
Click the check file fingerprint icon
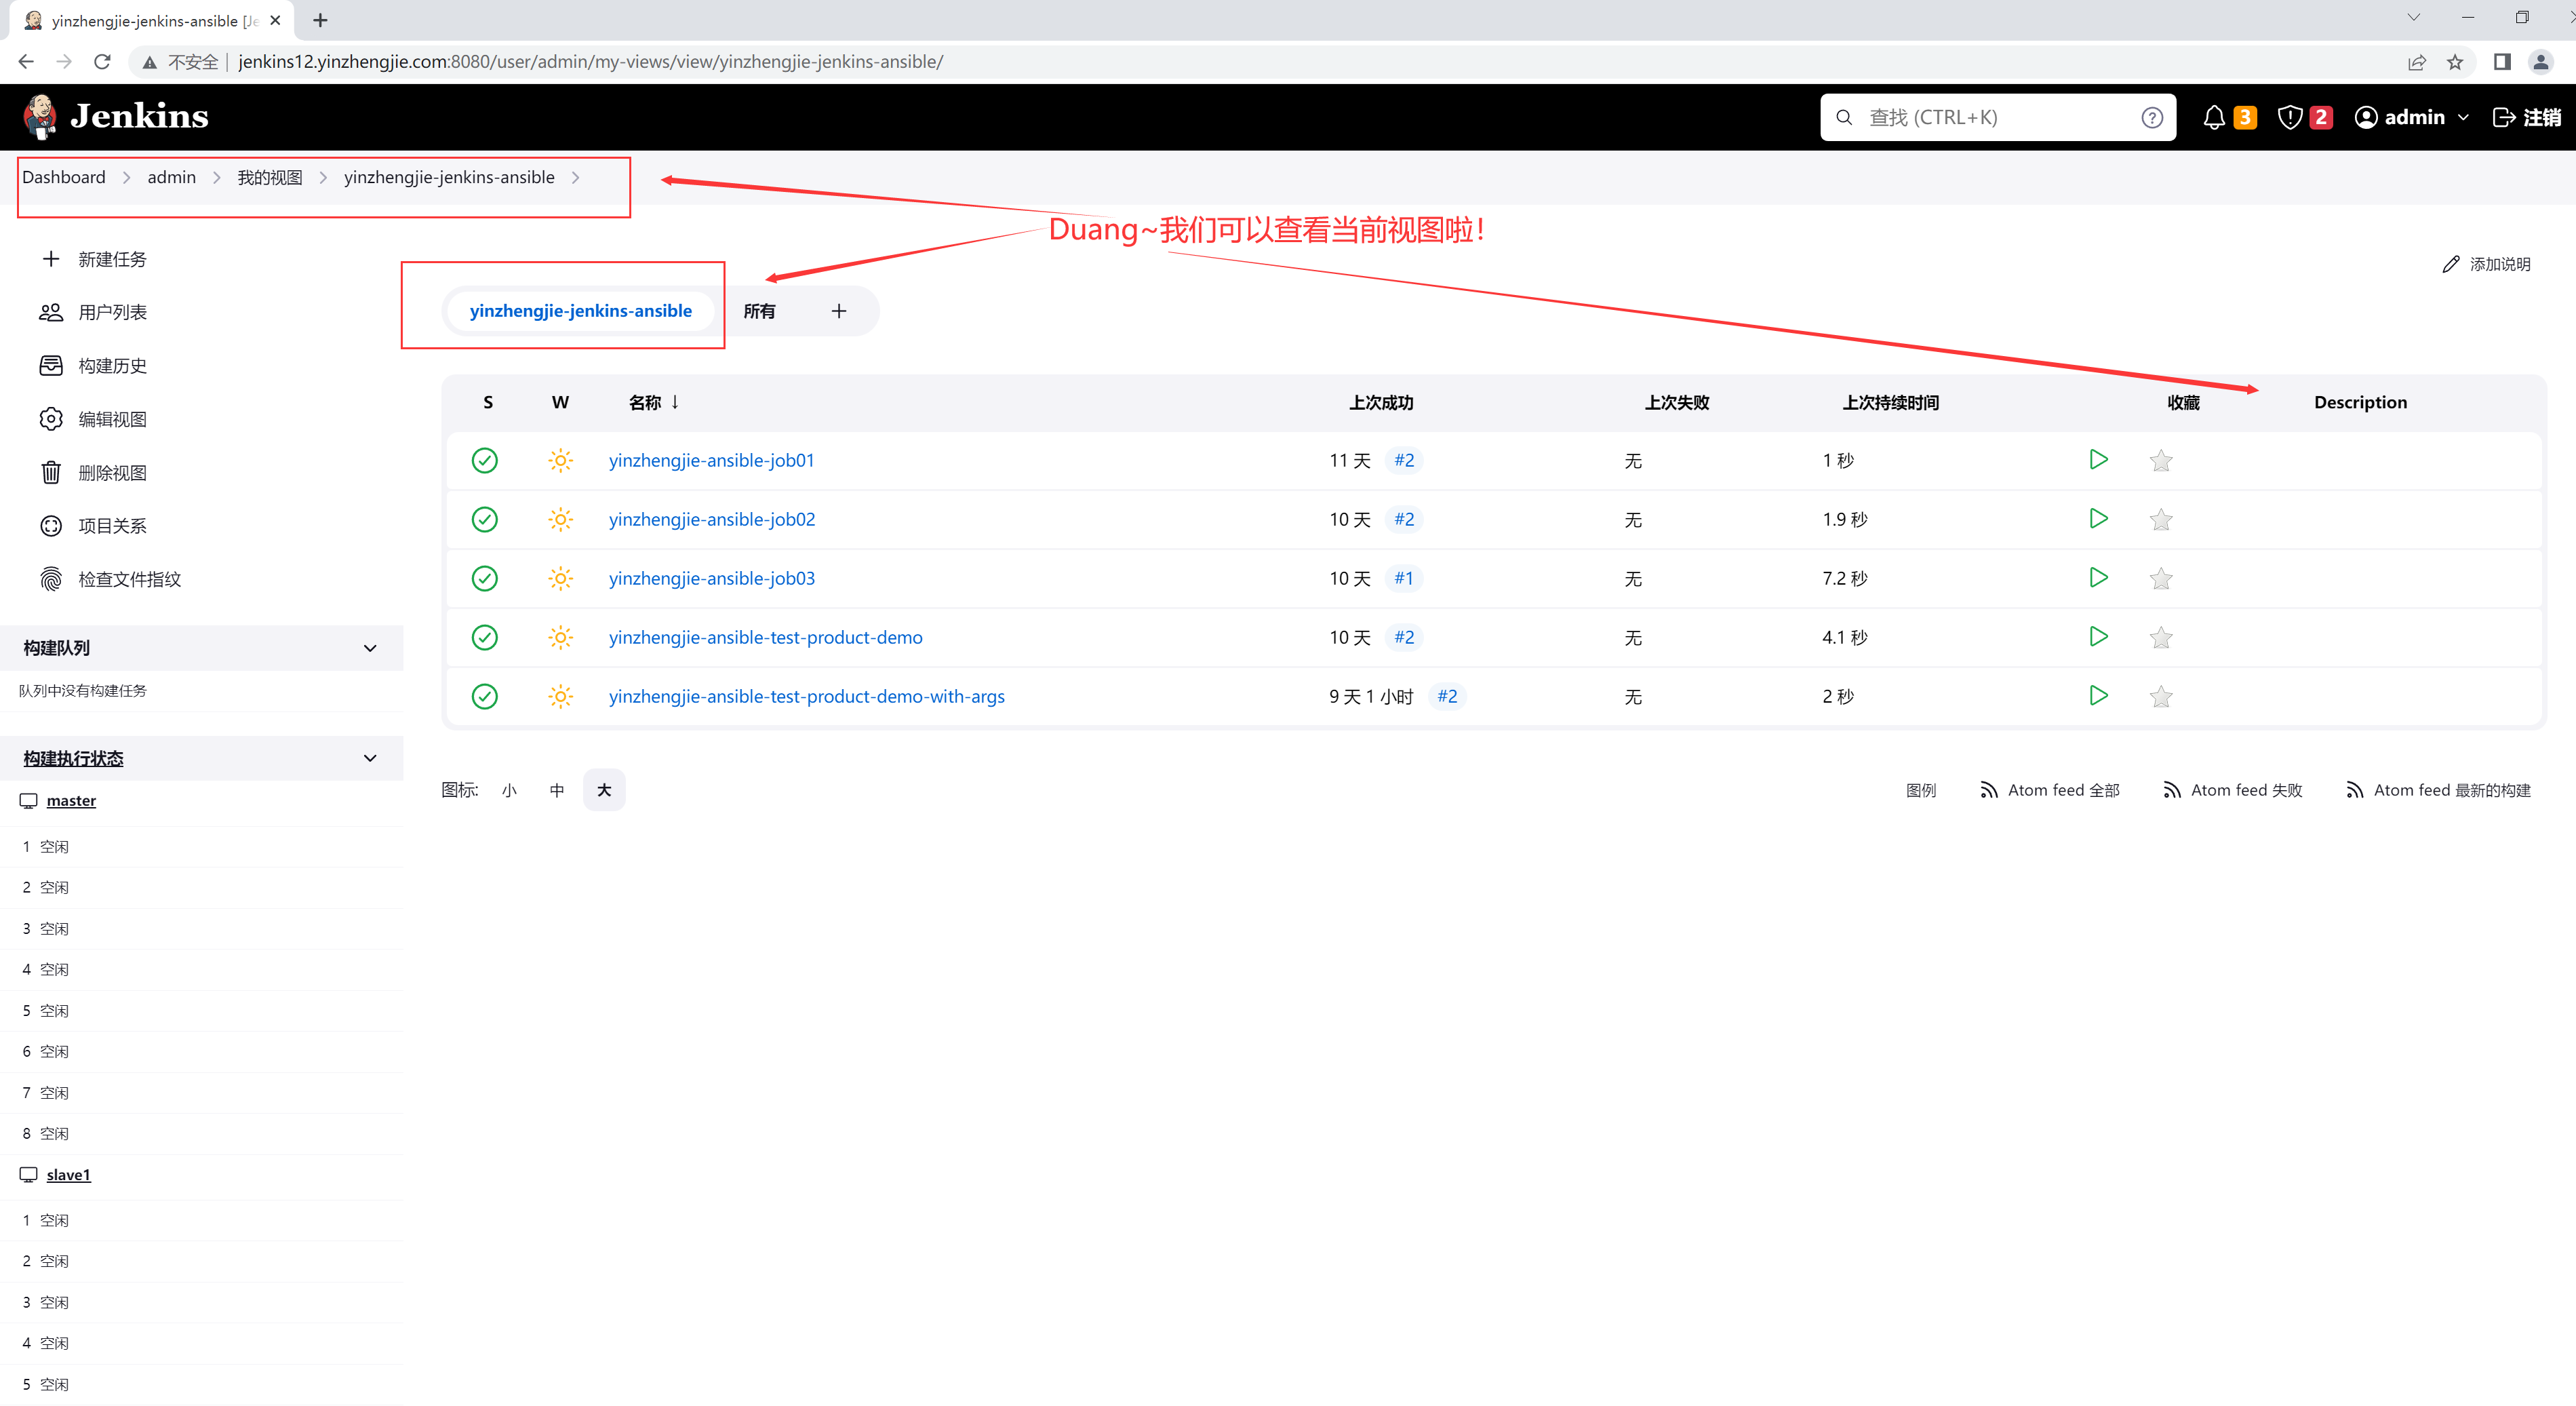click(51, 579)
